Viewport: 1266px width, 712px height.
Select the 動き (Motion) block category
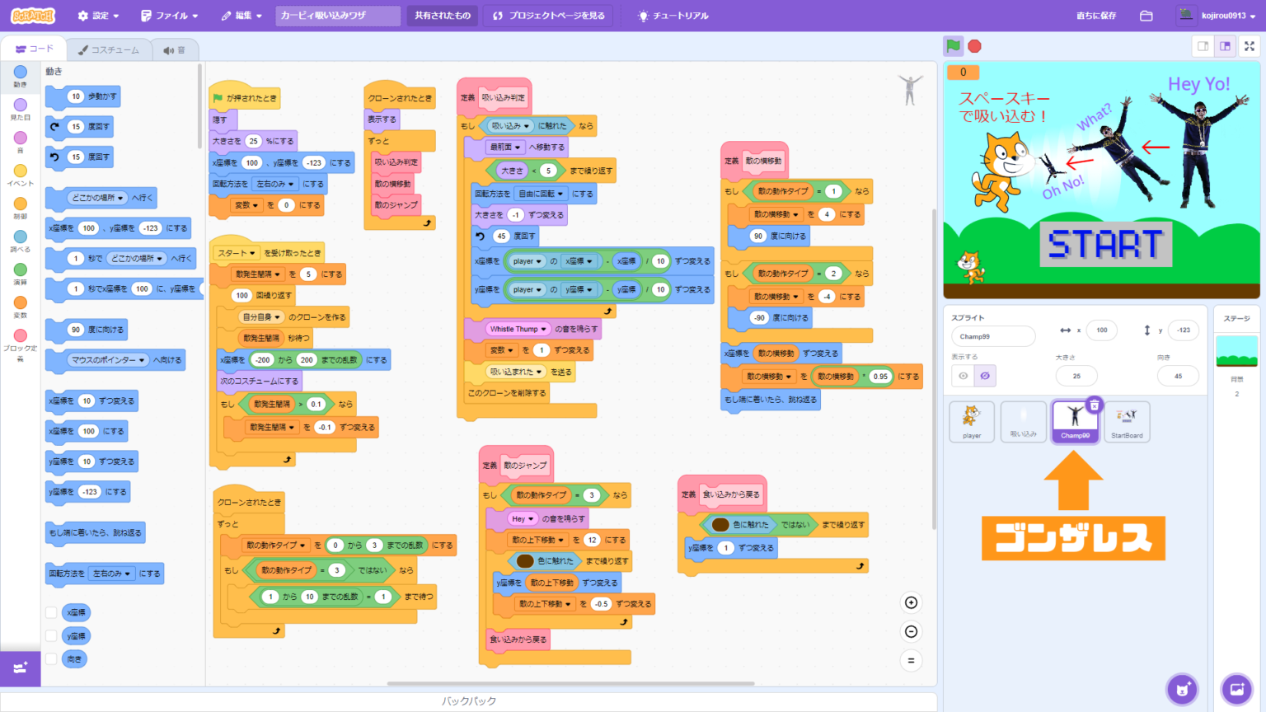[x=21, y=77]
